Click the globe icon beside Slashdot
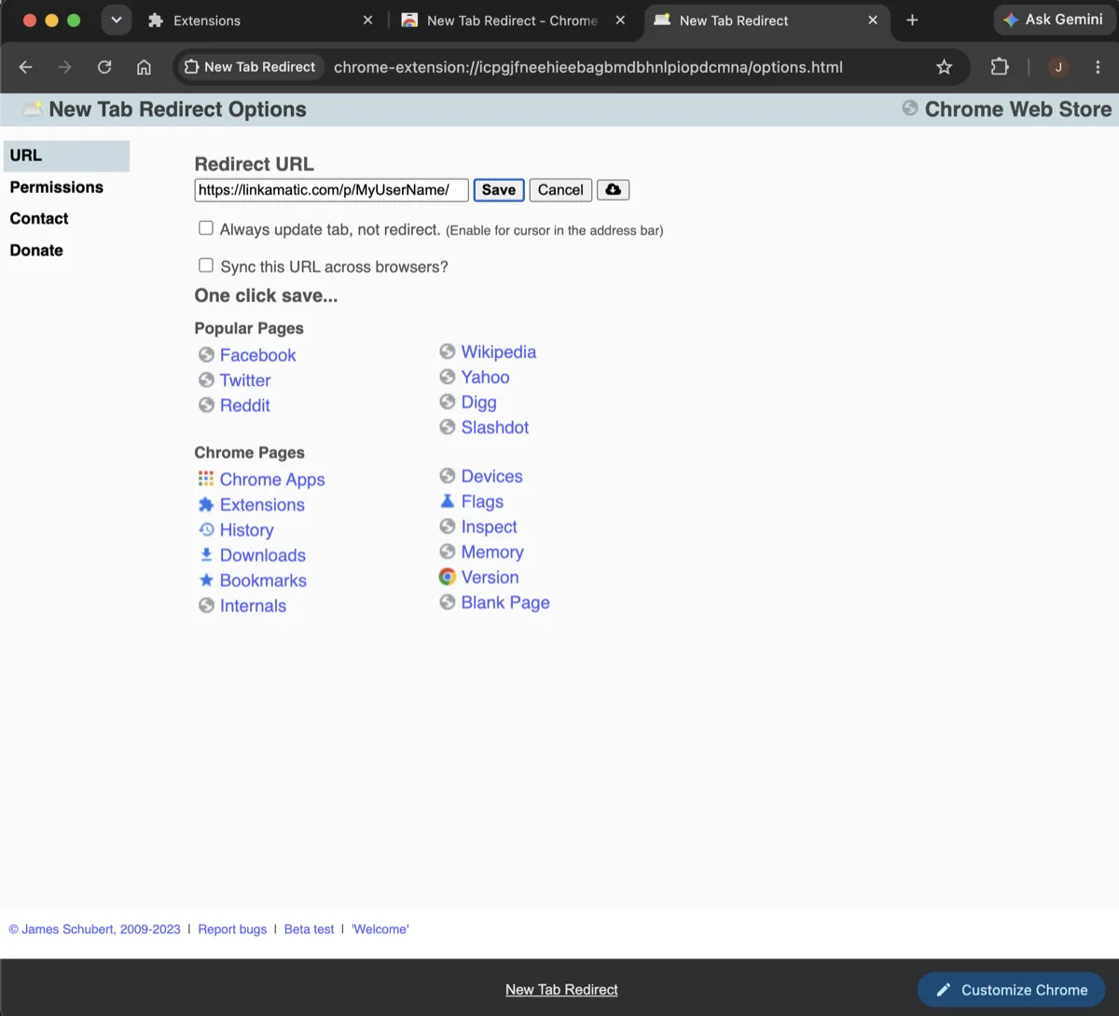This screenshot has width=1119, height=1016. [448, 427]
